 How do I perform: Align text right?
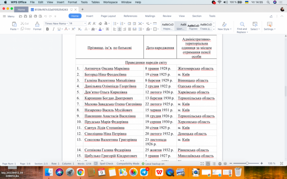pyautogui.click(x=124, y=29)
